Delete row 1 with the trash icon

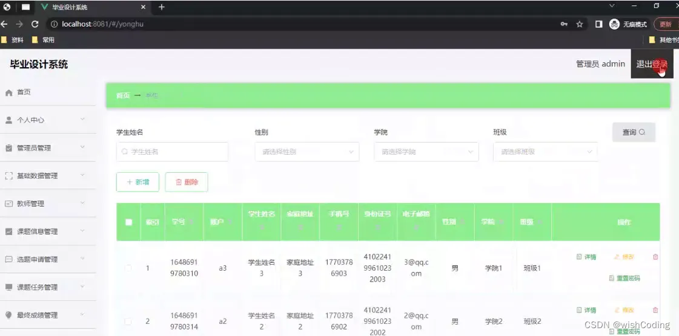[655, 257]
